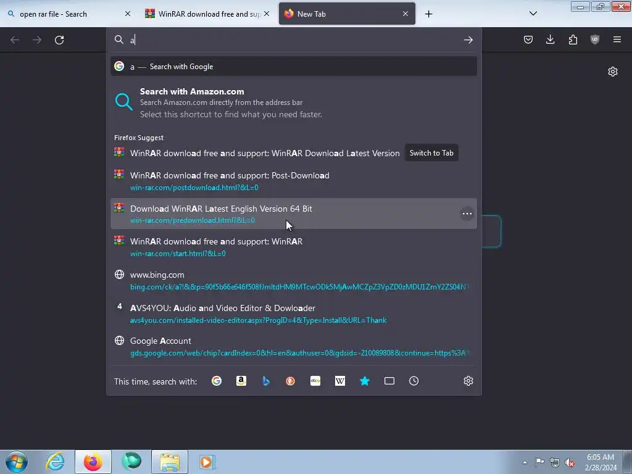Open AVS4YOU Audio and Video Editor suggestion
The image size is (632, 474).
point(293,314)
